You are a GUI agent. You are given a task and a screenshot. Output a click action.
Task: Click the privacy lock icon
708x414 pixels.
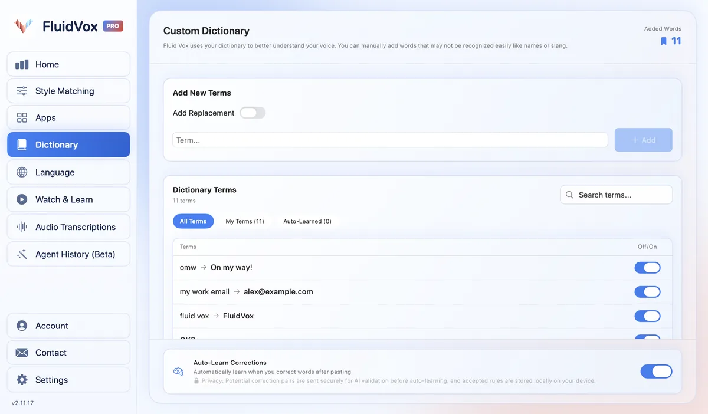(x=196, y=381)
